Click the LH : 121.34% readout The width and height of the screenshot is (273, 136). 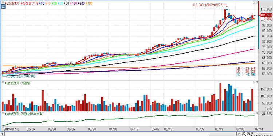[x=246, y=68]
